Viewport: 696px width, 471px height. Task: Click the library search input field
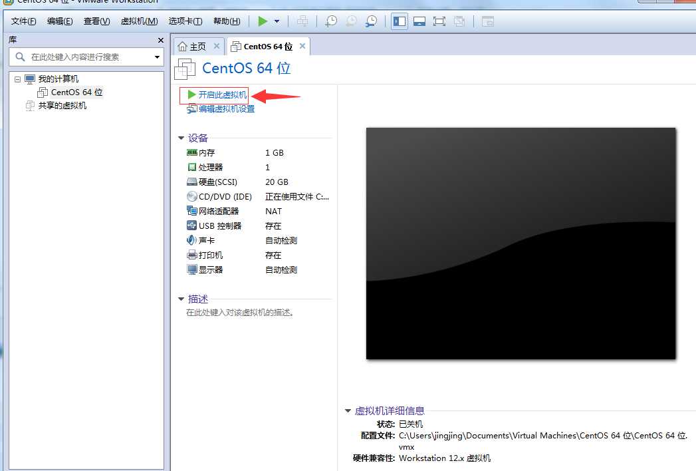tap(86, 57)
